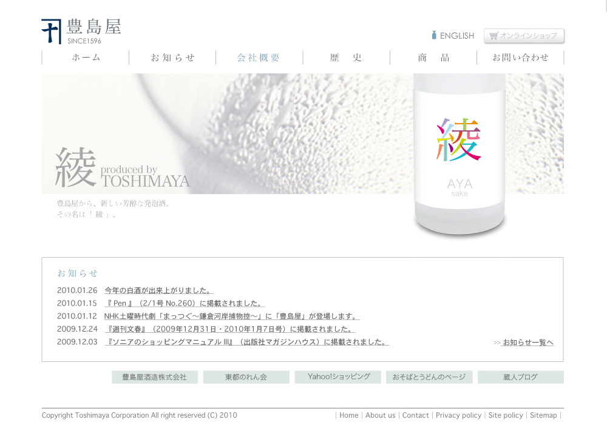Open the お問い合わせ menu item
The width and height of the screenshot is (607, 448).
(x=520, y=58)
